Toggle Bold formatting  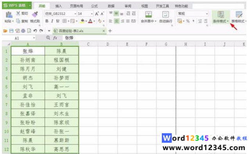(x=47, y=21)
